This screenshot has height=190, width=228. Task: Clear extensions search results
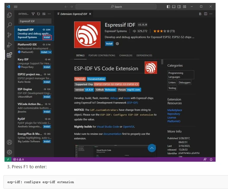pos(44,14)
